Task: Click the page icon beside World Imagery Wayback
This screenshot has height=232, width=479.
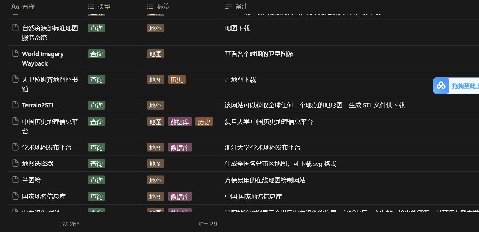Action: click(x=15, y=53)
